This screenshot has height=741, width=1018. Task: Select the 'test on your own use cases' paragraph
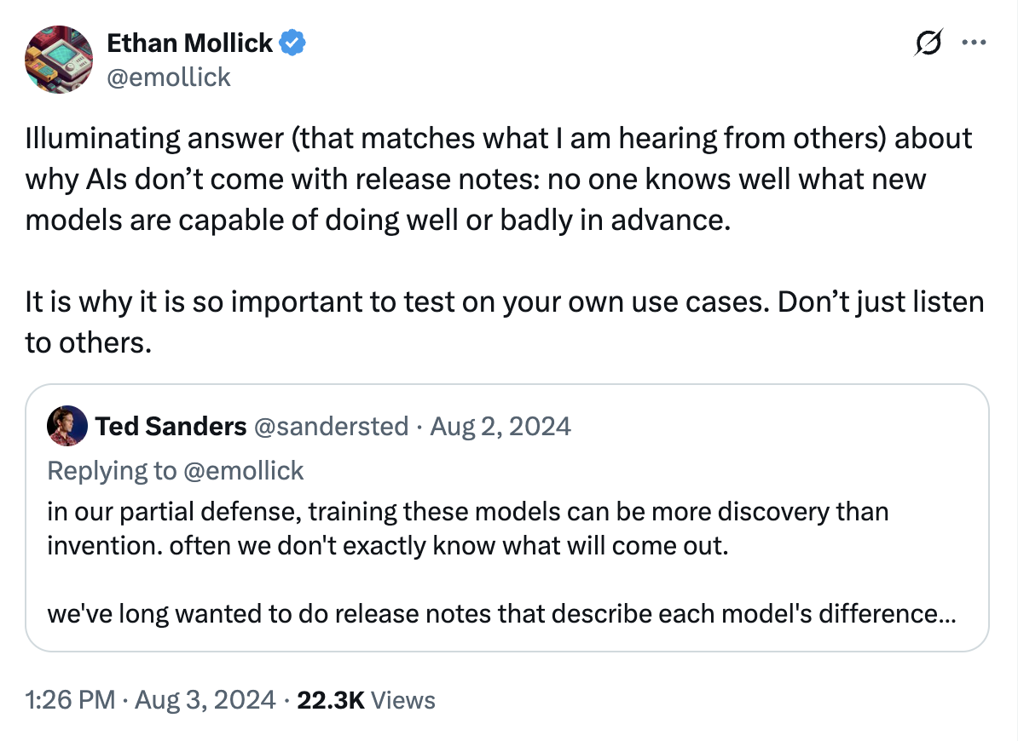click(505, 322)
